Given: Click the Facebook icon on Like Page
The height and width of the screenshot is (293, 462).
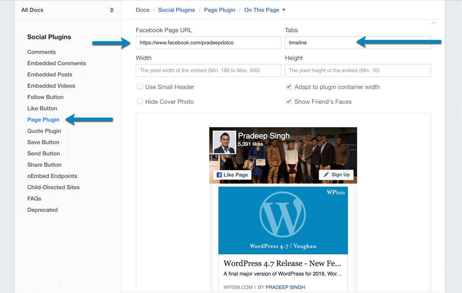Looking at the screenshot, I should pos(219,175).
